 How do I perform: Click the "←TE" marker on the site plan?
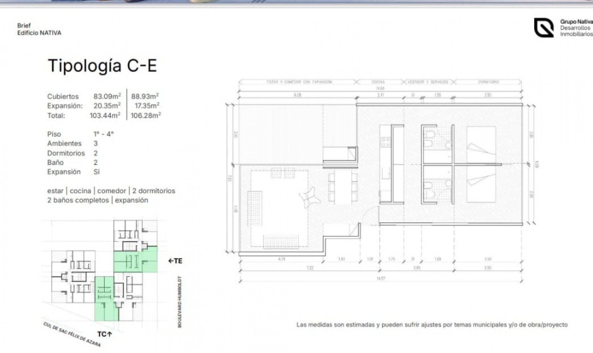pos(175,261)
